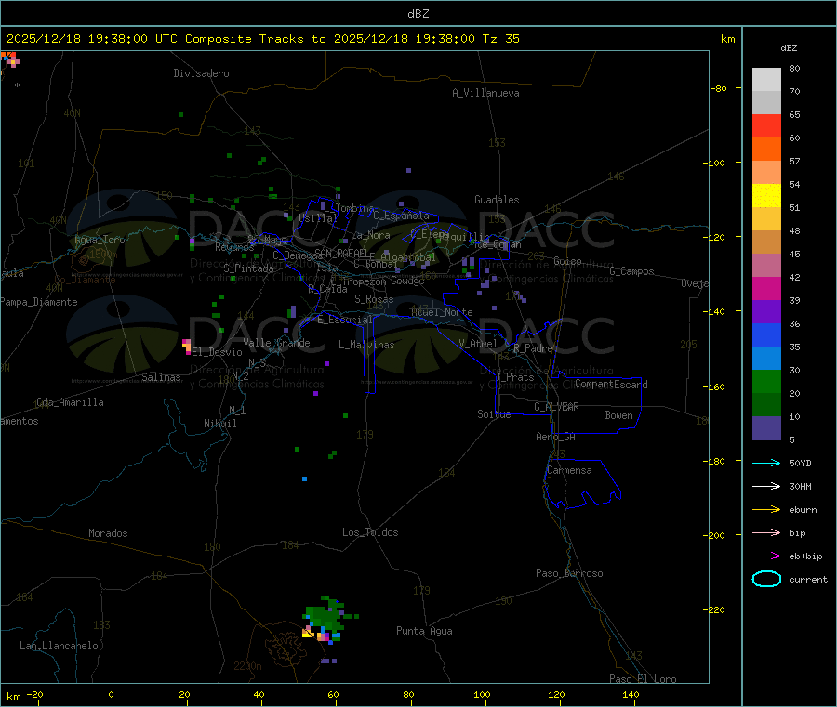This screenshot has height=707, width=837.
Task: Click the Los_Toldos map label
Action: 370,532
